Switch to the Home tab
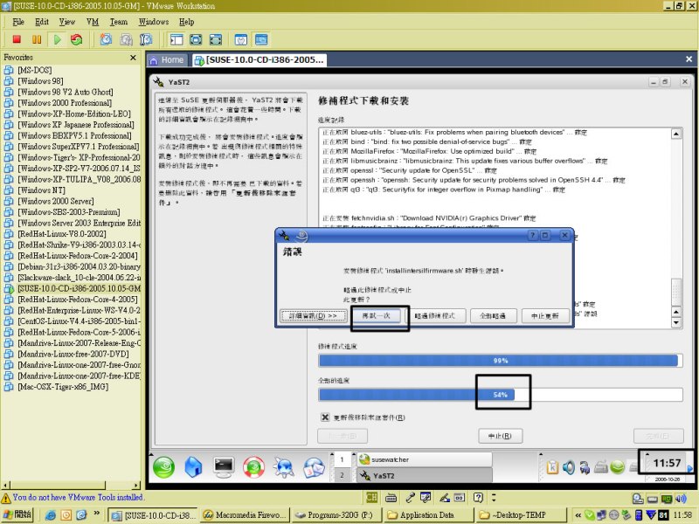The height and width of the screenshot is (524, 699). click(x=167, y=59)
